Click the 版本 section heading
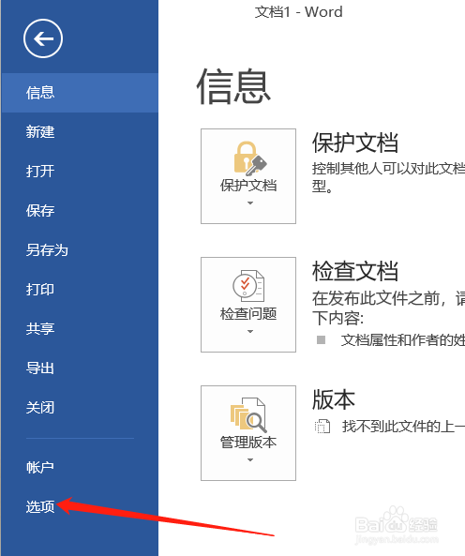Screen dimensions: 465x556 click(334, 399)
